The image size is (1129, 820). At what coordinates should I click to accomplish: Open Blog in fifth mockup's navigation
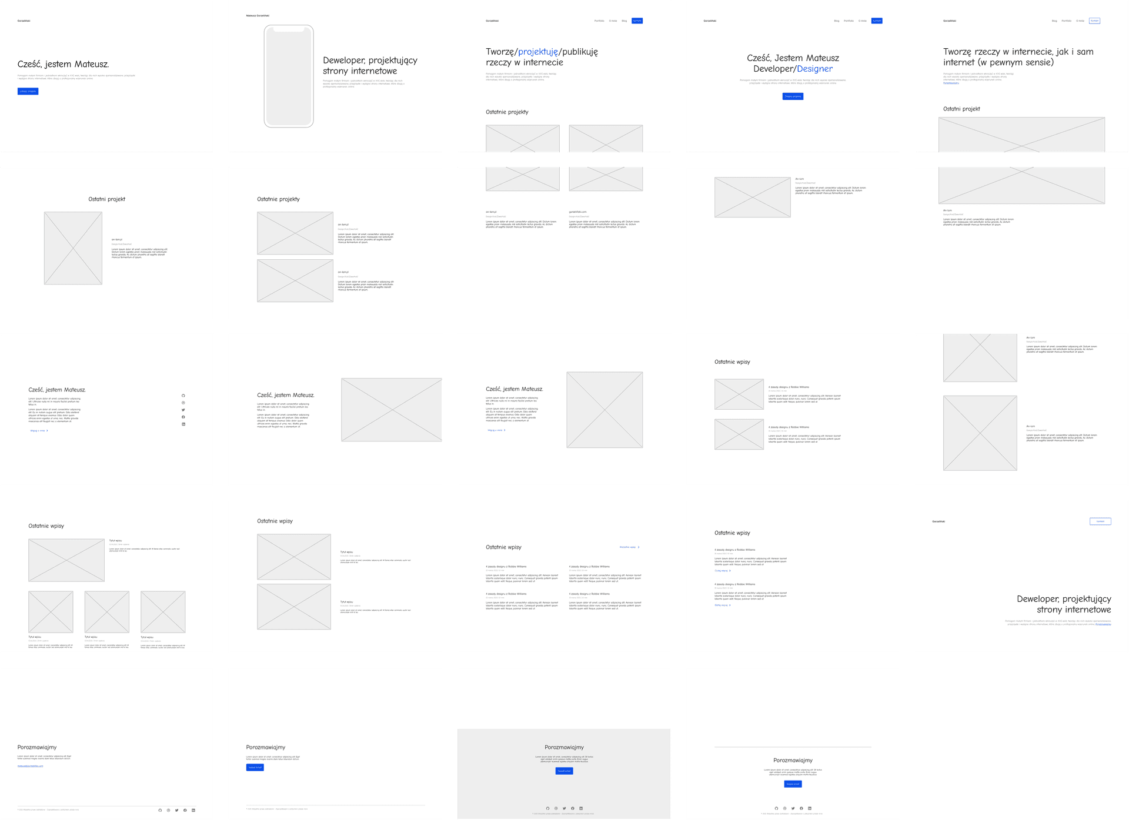[x=1054, y=21]
